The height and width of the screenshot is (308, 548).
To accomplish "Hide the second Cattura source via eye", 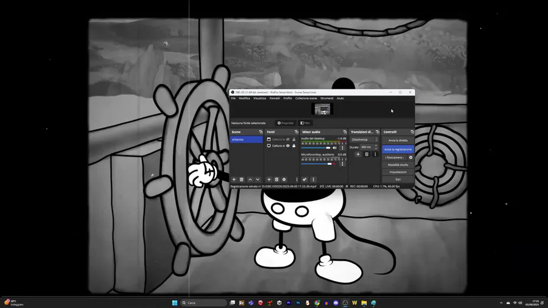I will [x=288, y=145].
